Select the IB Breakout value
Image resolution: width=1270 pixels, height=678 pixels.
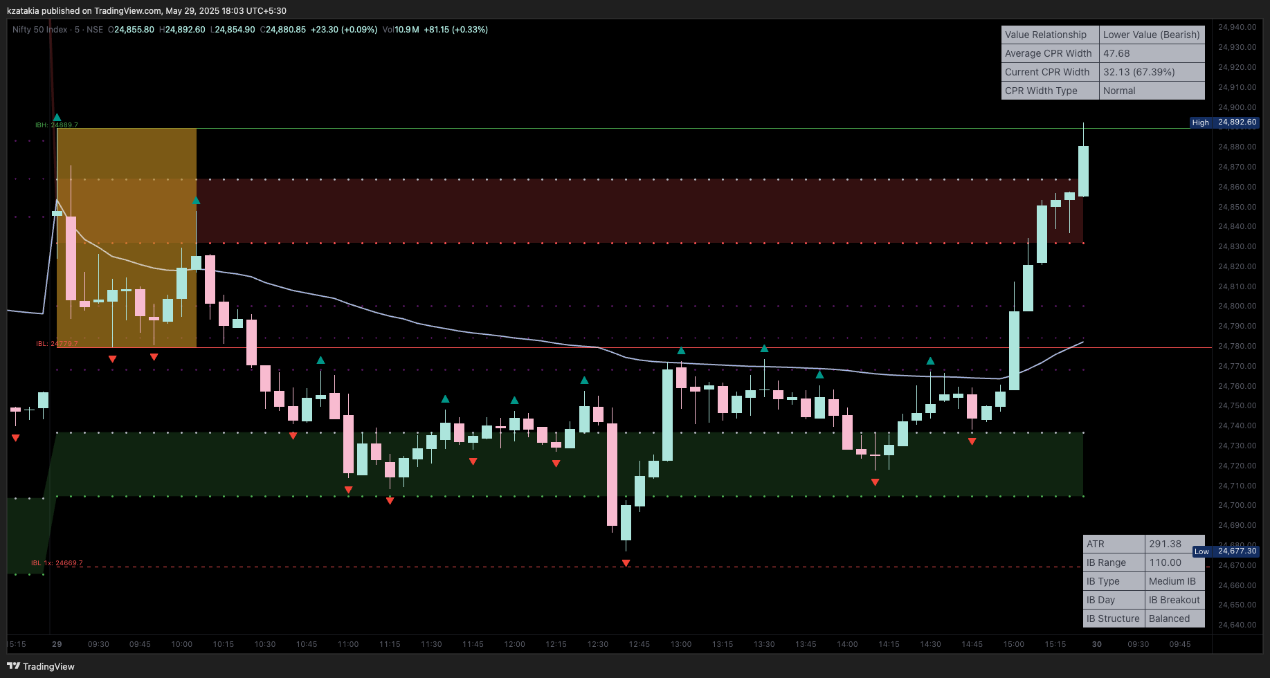point(1175,600)
